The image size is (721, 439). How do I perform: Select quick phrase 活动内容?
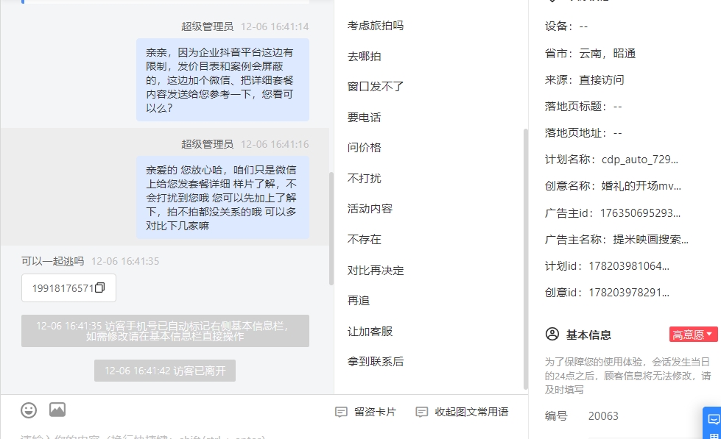click(370, 209)
